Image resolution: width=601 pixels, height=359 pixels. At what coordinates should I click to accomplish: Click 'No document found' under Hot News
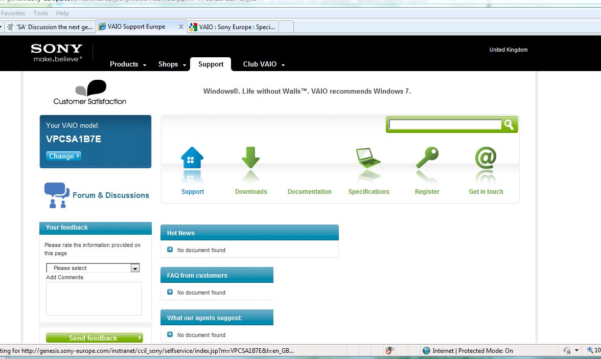pos(201,250)
